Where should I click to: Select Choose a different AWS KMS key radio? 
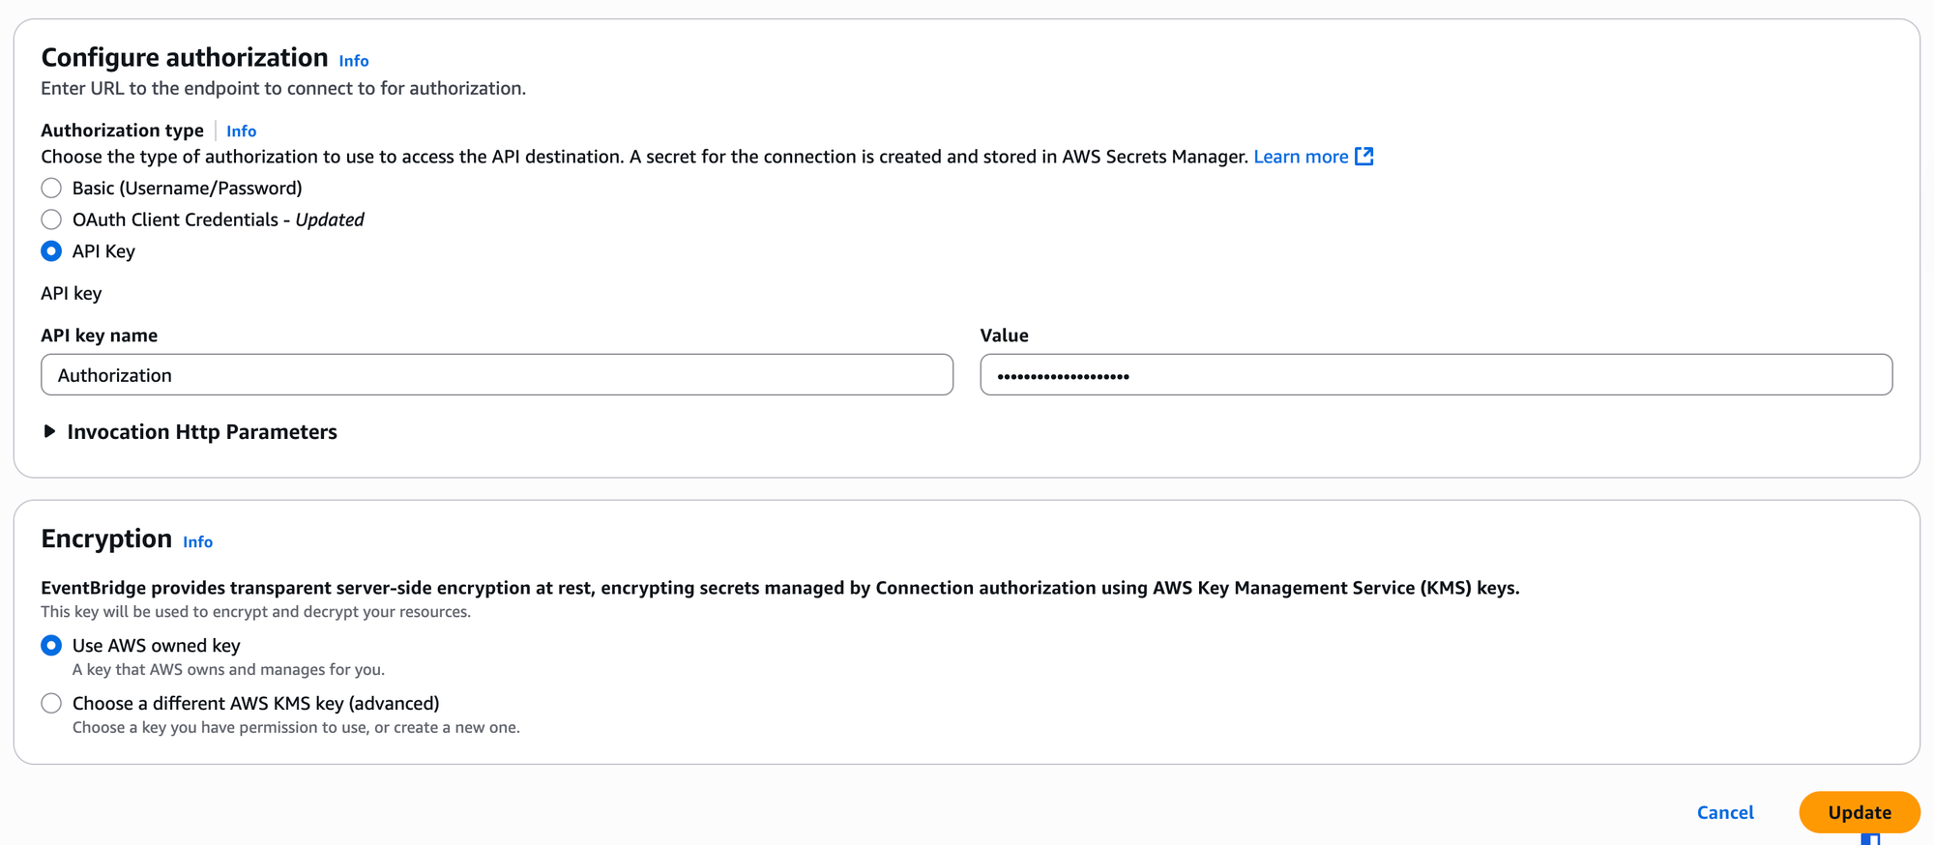(x=51, y=703)
